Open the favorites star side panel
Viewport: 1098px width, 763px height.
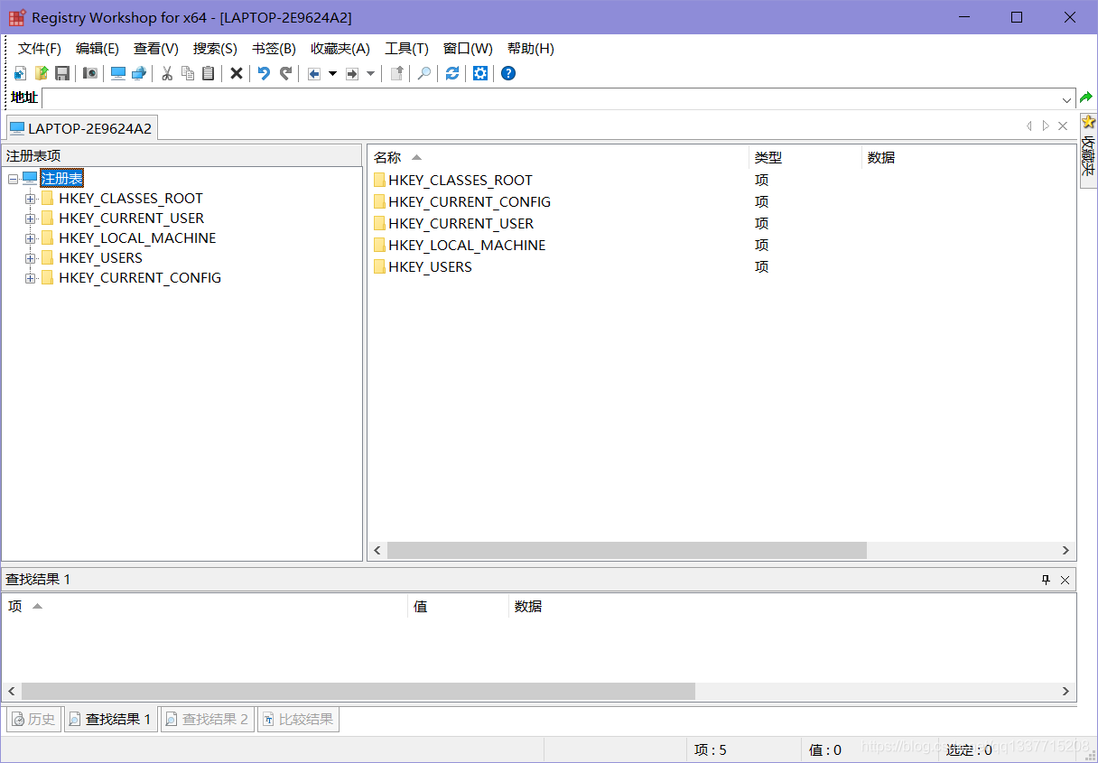click(x=1089, y=149)
